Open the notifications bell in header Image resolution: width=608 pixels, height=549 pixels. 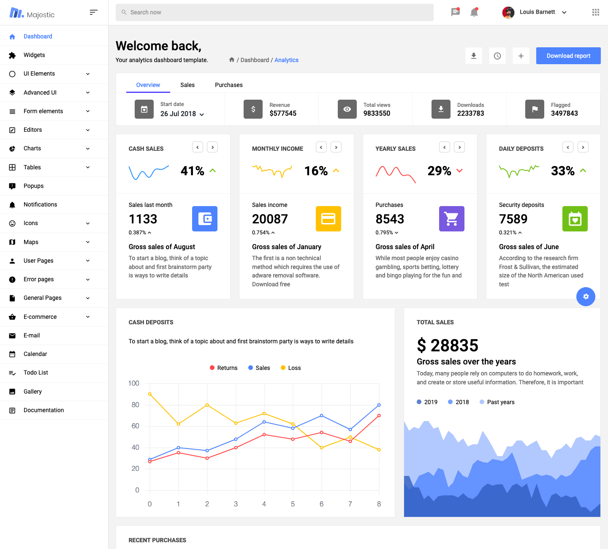click(474, 12)
